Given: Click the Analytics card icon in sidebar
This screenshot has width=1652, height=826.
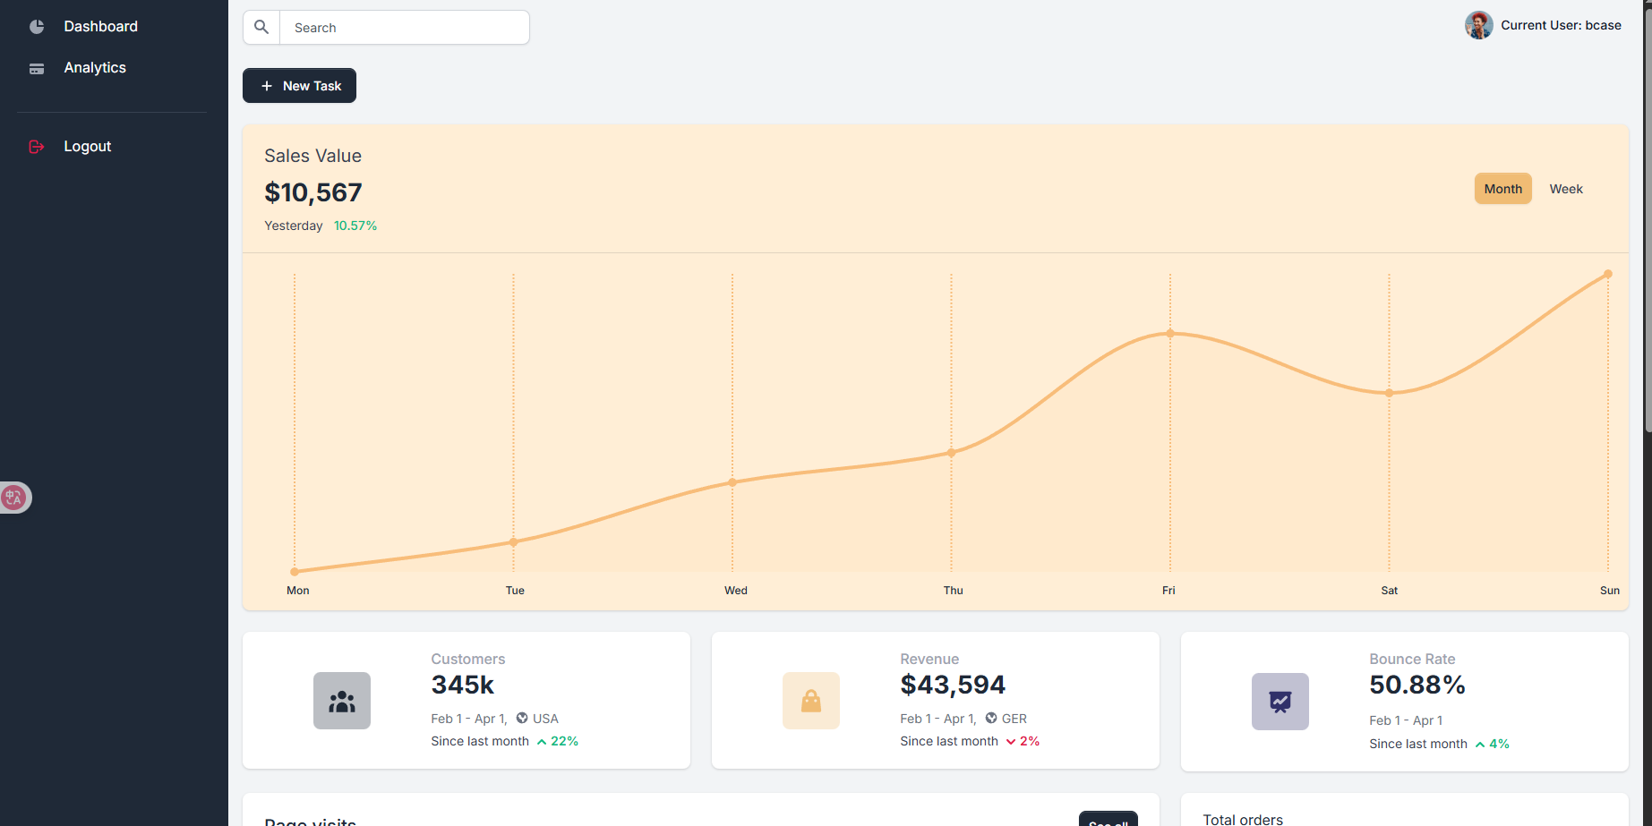Looking at the screenshot, I should [x=37, y=69].
